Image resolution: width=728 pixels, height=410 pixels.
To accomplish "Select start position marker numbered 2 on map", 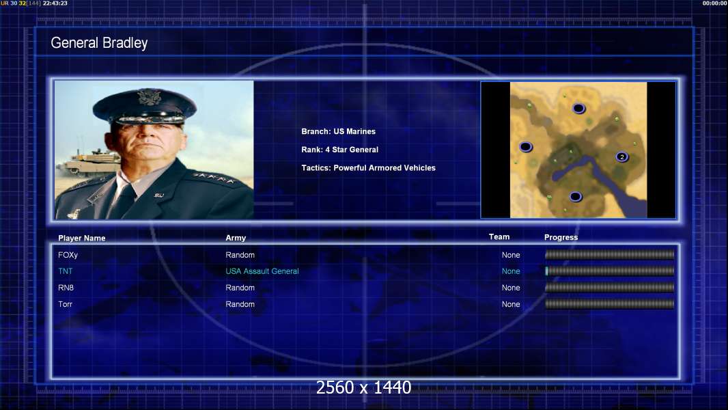I will point(622,157).
